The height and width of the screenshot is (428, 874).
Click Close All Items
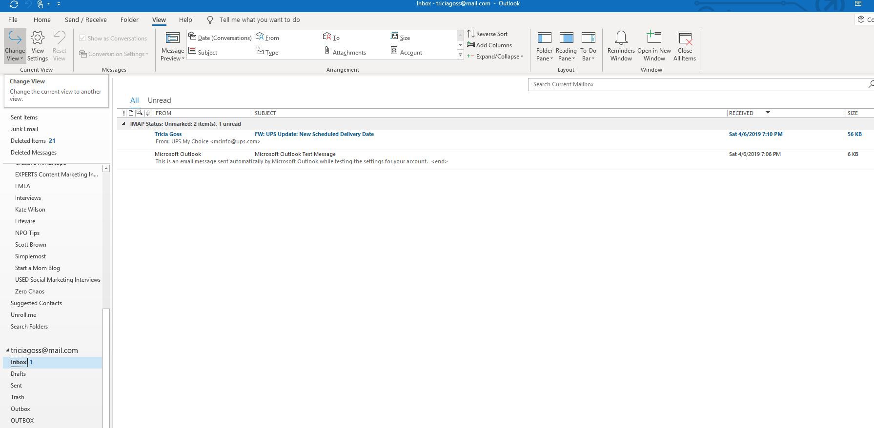[x=685, y=46]
